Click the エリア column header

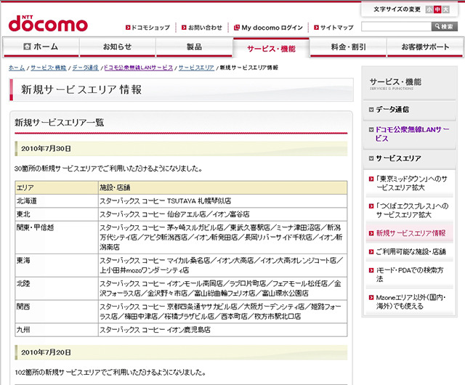(x=57, y=187)
